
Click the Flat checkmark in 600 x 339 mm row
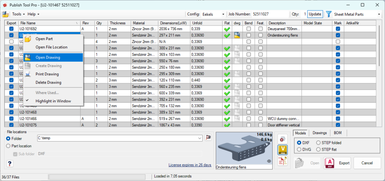pos(227,93)
